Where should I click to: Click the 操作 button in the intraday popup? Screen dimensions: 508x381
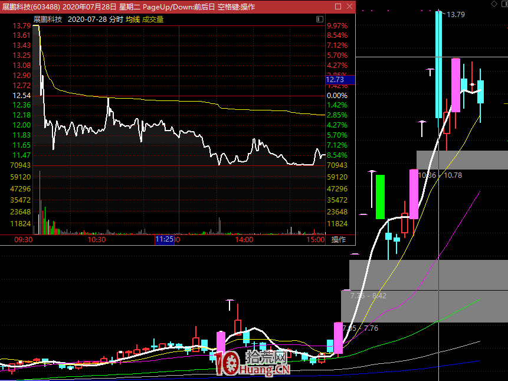[338, 240]
